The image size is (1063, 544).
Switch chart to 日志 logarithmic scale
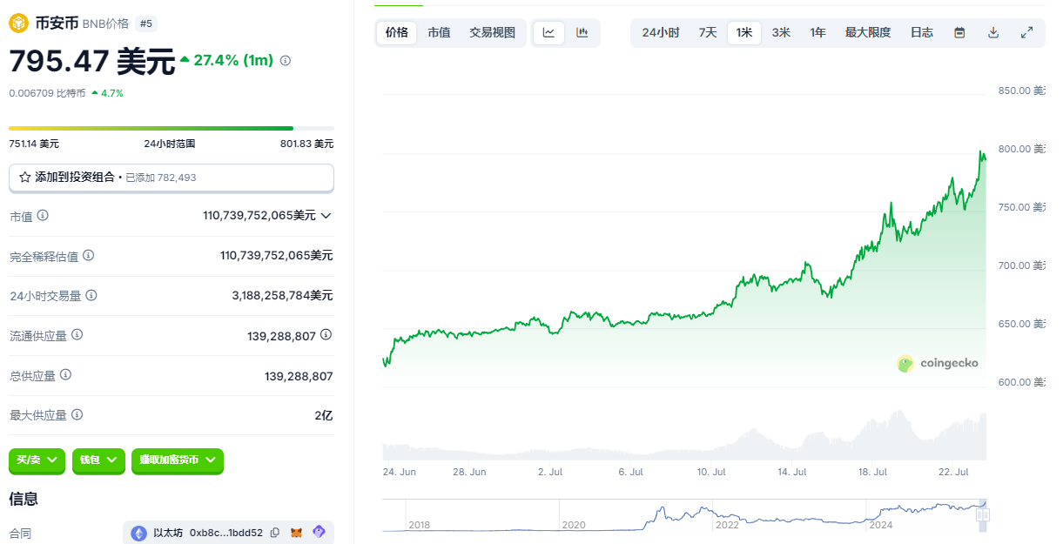[x=921, y=32]
